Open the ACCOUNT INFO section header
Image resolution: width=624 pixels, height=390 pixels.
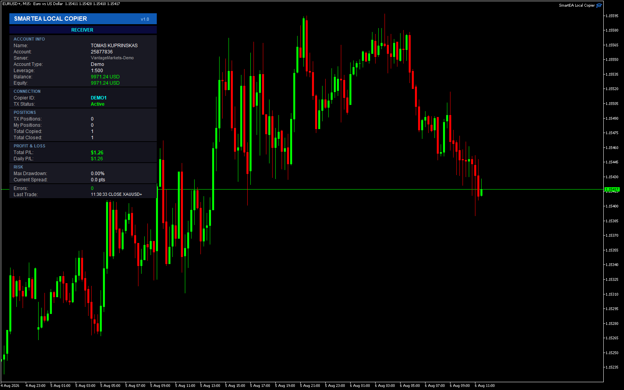tap(29, 39)
